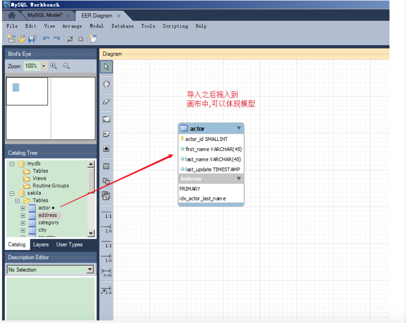Viewport: 406px width, 323px height.
Task: Select the non-identifying 1:n relationship tool
Action: tap(106, 229)
